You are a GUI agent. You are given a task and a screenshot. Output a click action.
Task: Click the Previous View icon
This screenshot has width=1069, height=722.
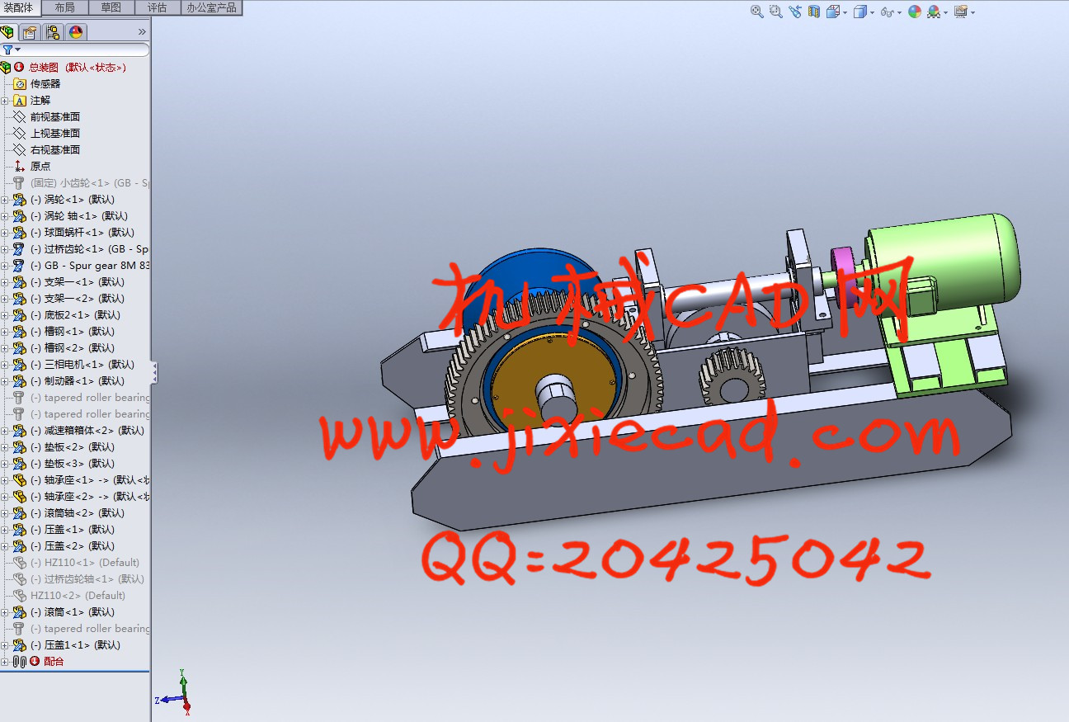[x=794, y=12]
